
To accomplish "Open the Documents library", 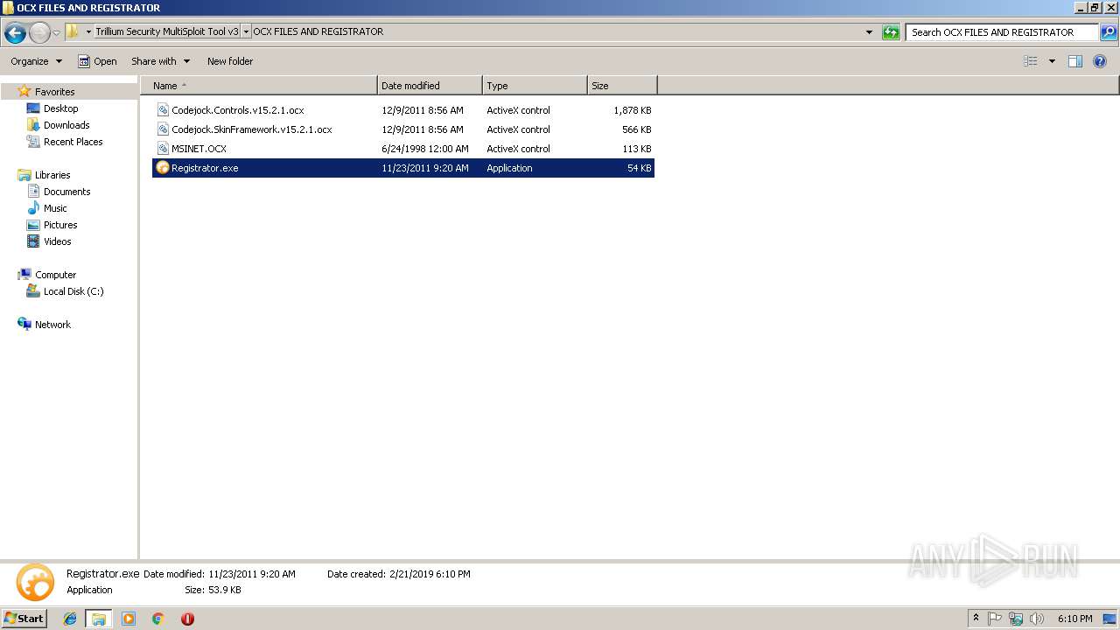I will [x=66, y=192].
